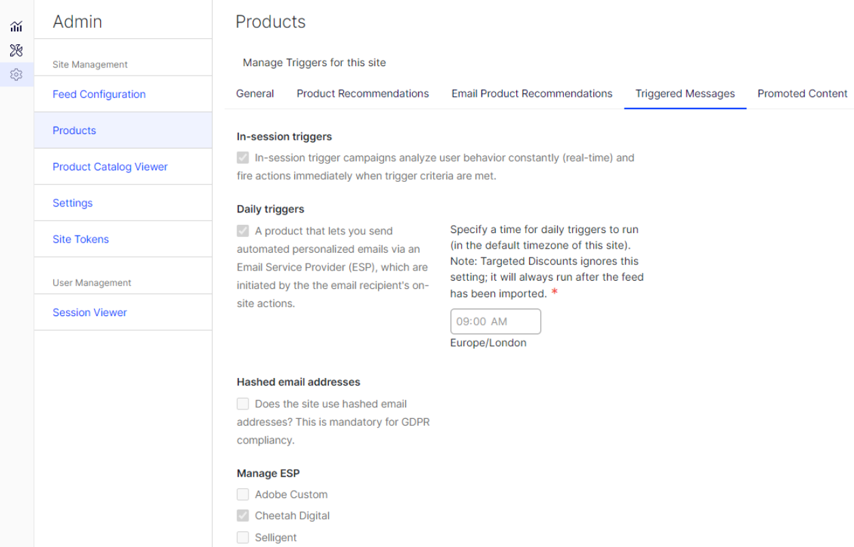Check the Selligent ESP option
This screenshot has height=547, width=854.
242,537
